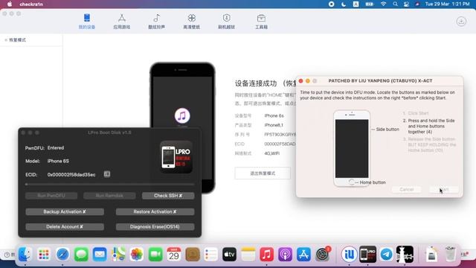Click the Run Ramdisk button
This screenshot has width=476, height=268.
[x=109, y=196]
